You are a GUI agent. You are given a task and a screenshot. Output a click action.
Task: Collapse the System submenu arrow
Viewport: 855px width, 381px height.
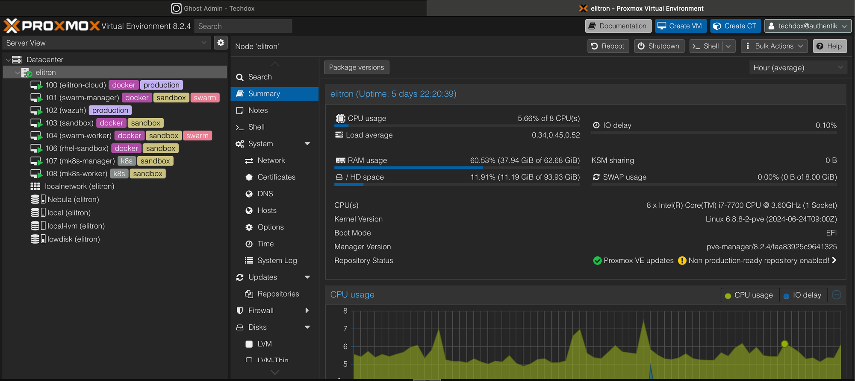[307, 144]
